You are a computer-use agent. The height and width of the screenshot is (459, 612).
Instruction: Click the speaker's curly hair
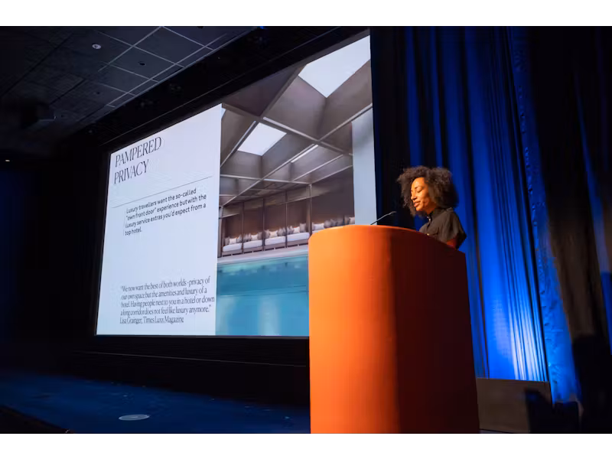428,184
